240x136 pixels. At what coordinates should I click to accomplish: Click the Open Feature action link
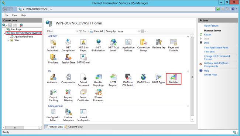click(x=211, y=26)
